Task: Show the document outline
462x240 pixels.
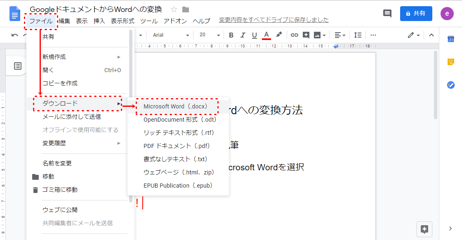Action: [x=18, y=66]
